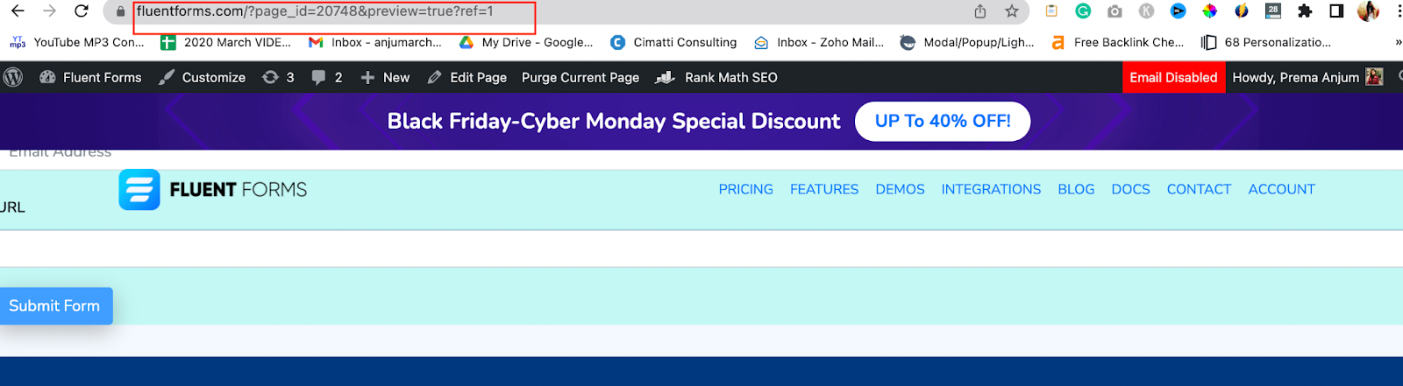
Task: Open the Inbox - anjumarch... Gmail bookmark
Action: (375, 42)
